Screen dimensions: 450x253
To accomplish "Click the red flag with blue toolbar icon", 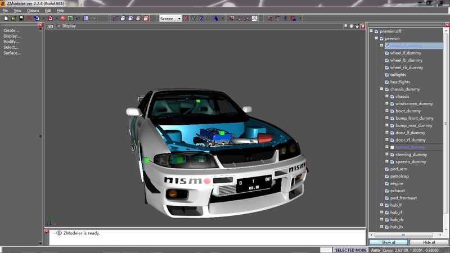I will point(293,19).
